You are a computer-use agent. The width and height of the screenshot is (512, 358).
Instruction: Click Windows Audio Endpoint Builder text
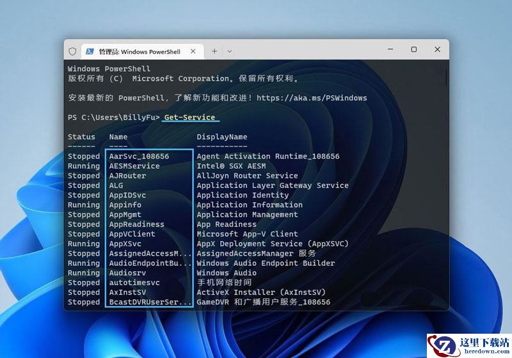(x=266, y=263)
